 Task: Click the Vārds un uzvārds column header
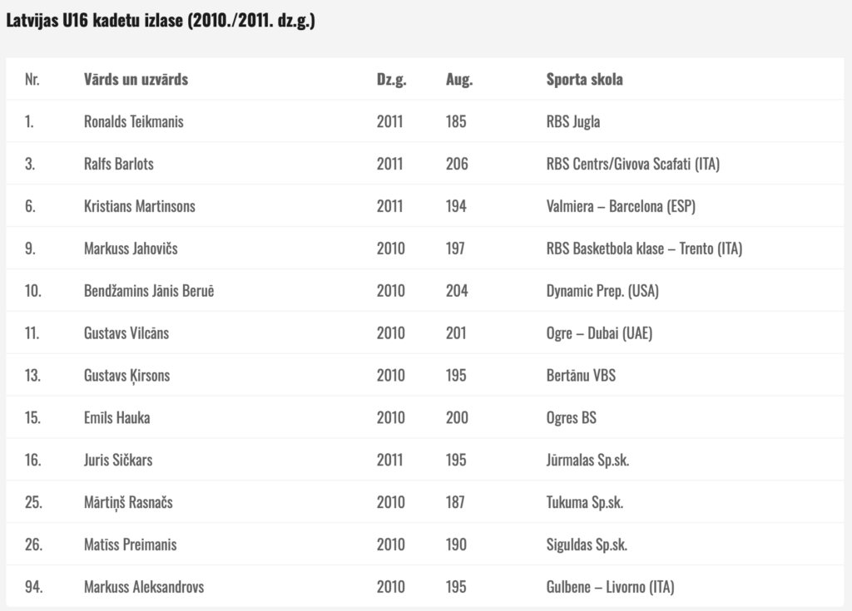pos(136,79)
